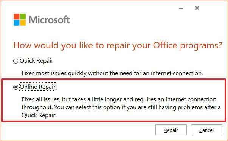Click the repair question heading
The image size is (228, 141).
click(118, 45)
